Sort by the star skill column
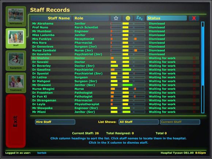Screen dimensions: 212x159 click(116, 18)
